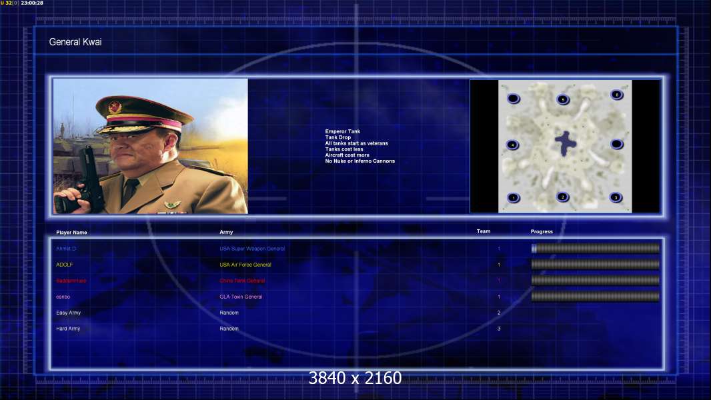Click the General Kwai title text
This screenshot has width=711, height=400.
point(75,42)
